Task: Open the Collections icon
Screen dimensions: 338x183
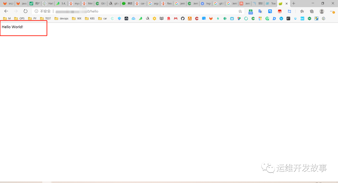Action: pos(312,11)
